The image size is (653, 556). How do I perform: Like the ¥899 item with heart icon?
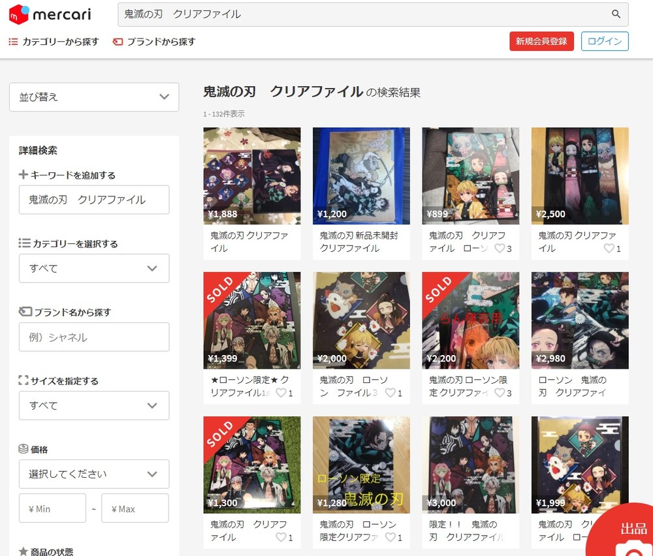tap(500, 249)
